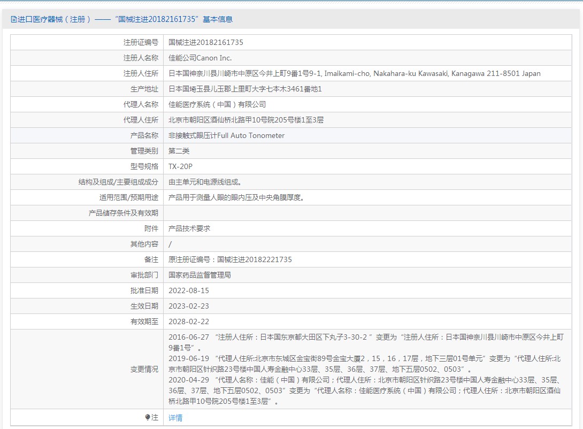Click the document icon in the header
The width and height of the screenshot is (583, 429).
click(14, 19)
